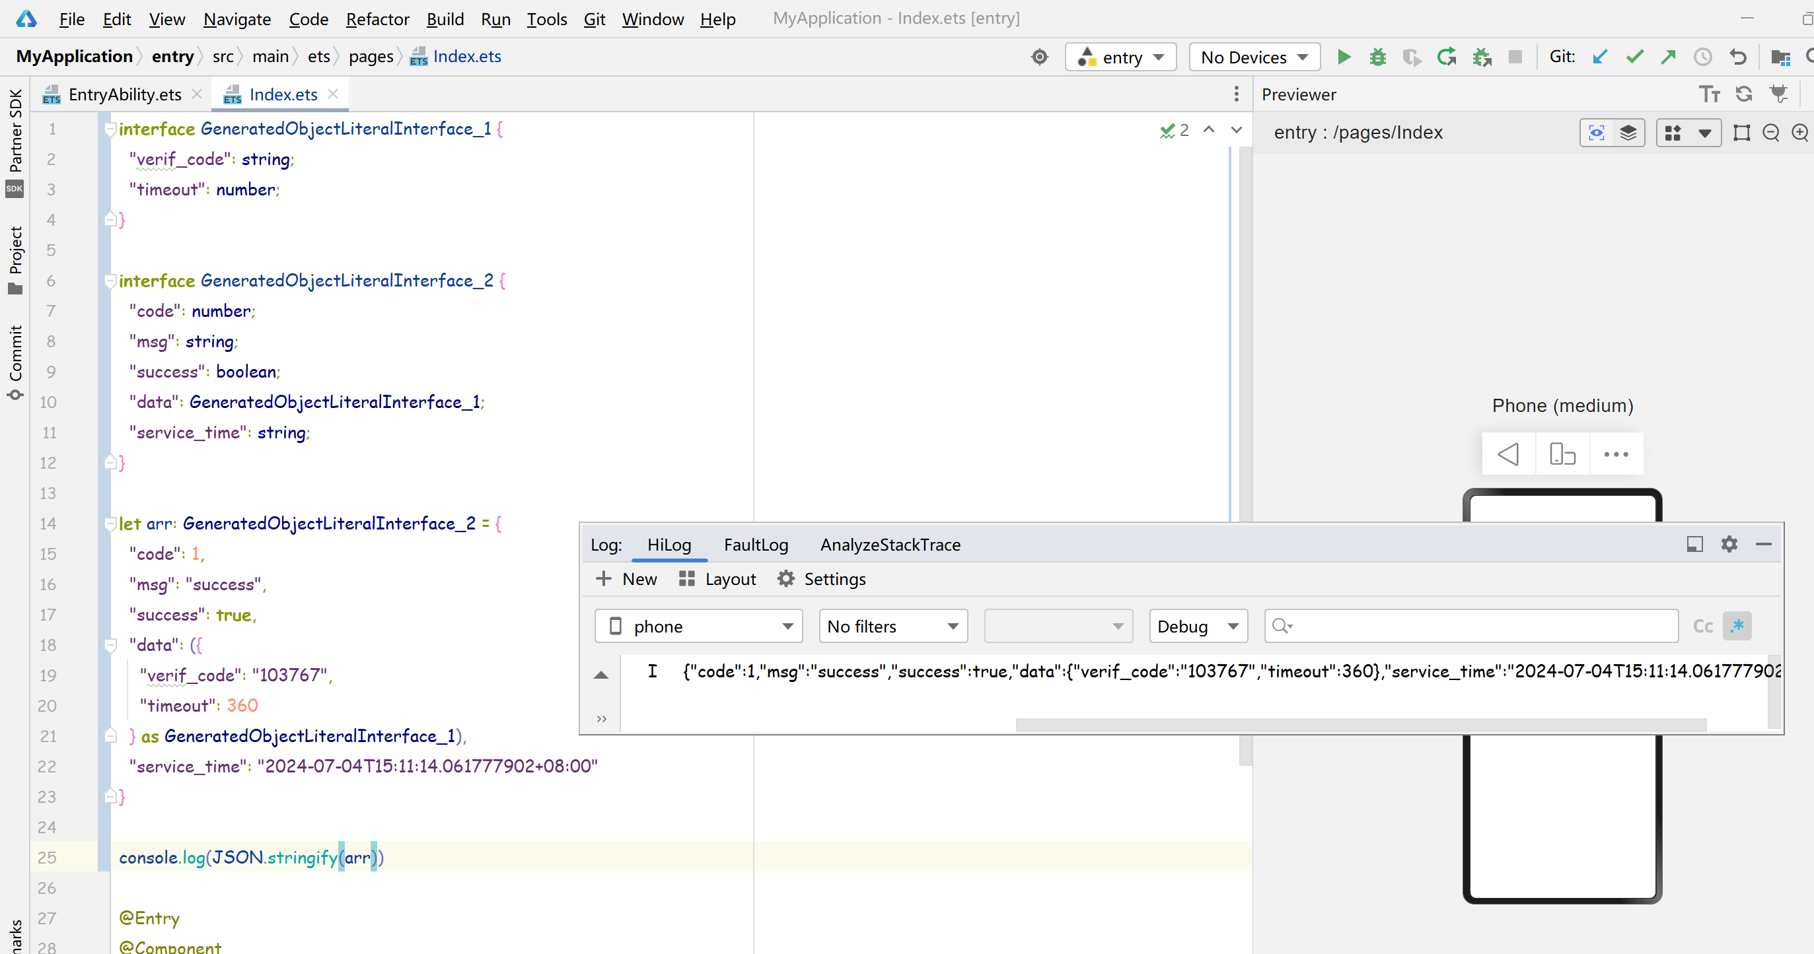Screen dimensions: 1814x954
Task: Collapse the let arr fold marker
Action: 110,524
